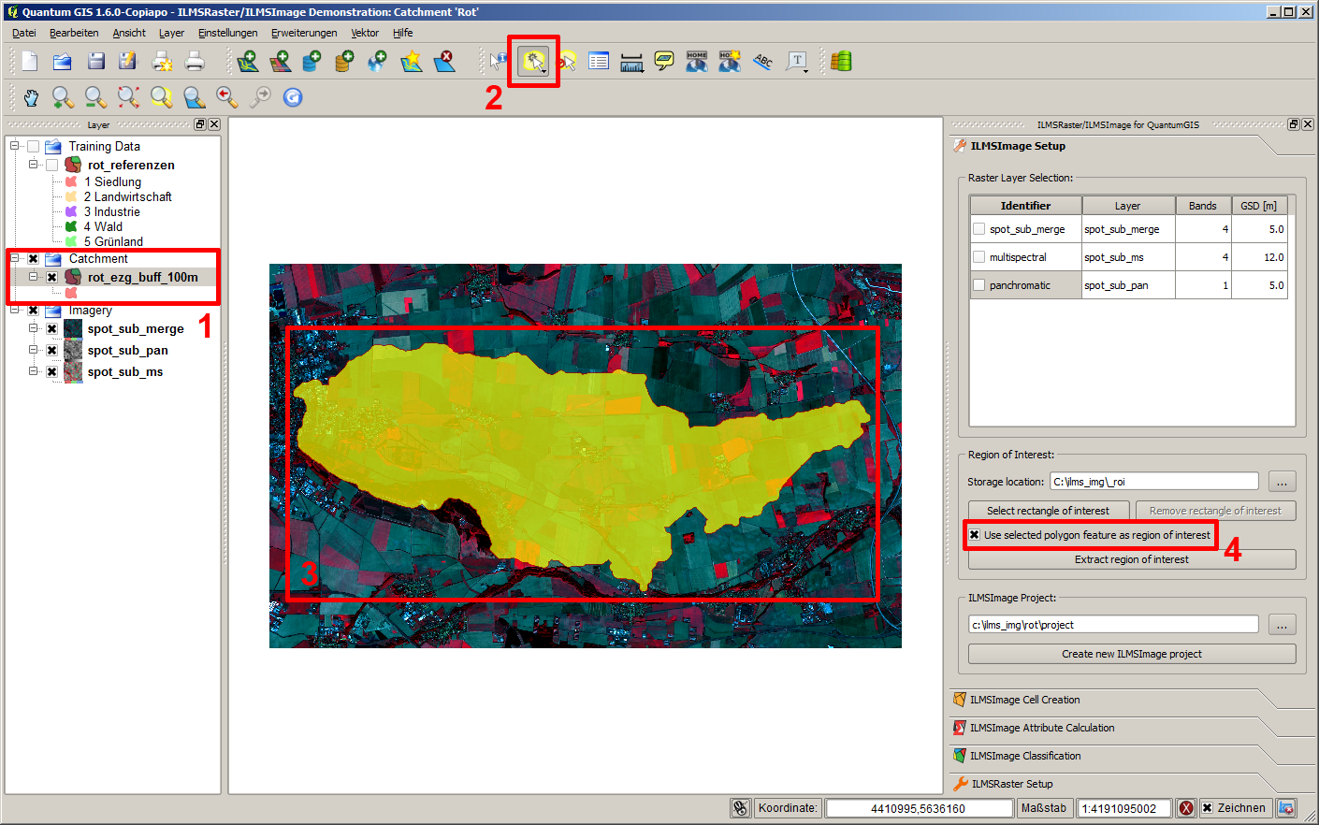
Task: Expand the ILMSImage Cell Creation section
Action: 1024,700
